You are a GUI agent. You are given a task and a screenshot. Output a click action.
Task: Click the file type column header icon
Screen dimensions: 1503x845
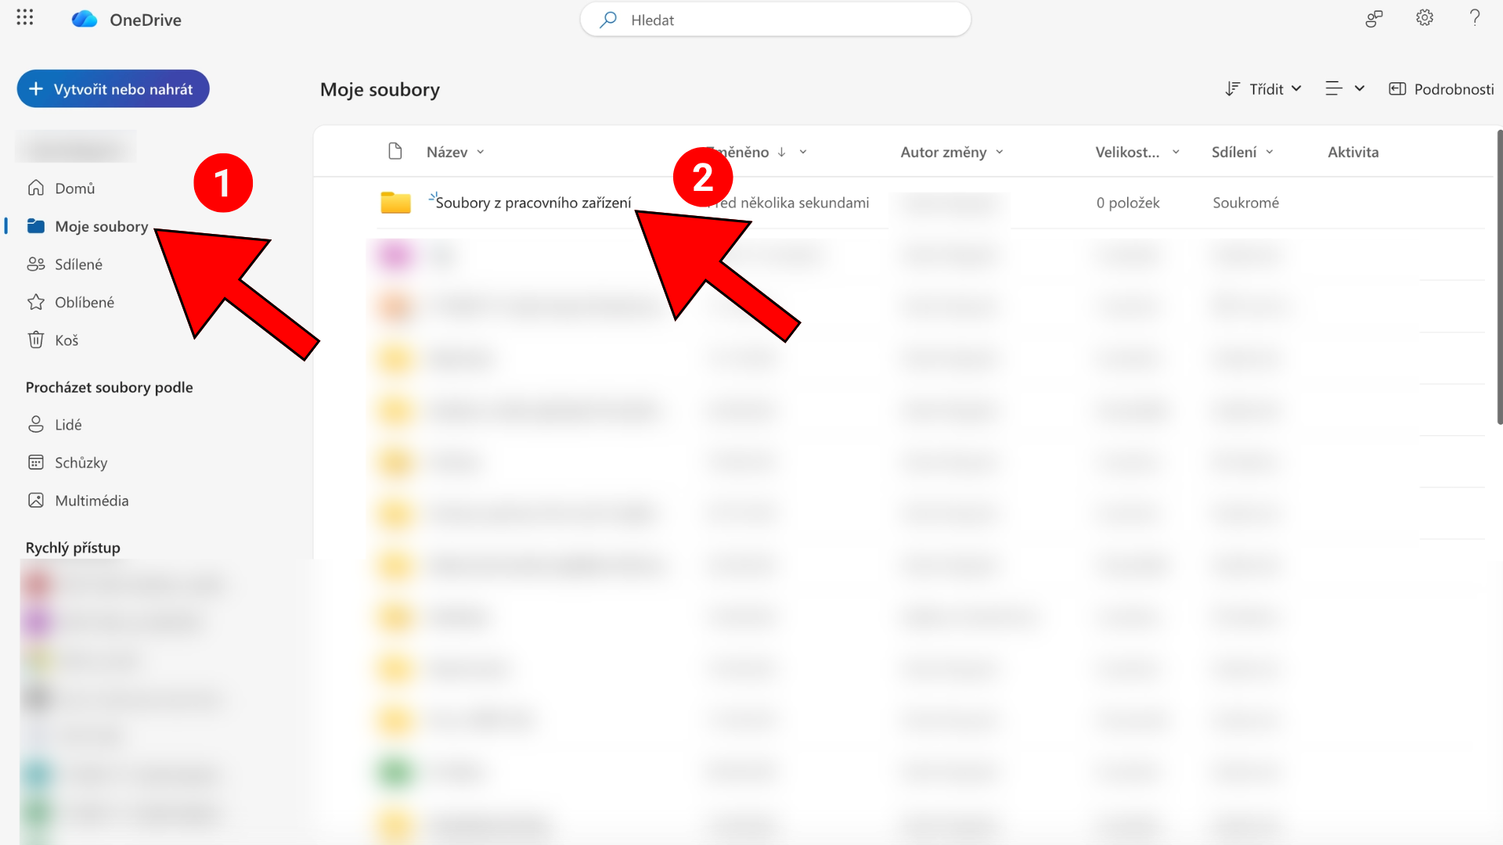395,151
